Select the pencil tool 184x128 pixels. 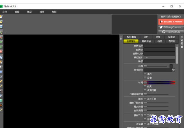pos(1,81)
